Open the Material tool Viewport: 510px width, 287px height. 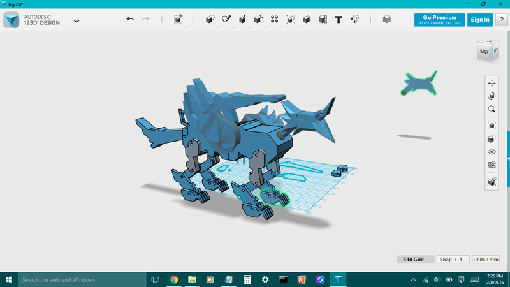(x=387, y=19)
